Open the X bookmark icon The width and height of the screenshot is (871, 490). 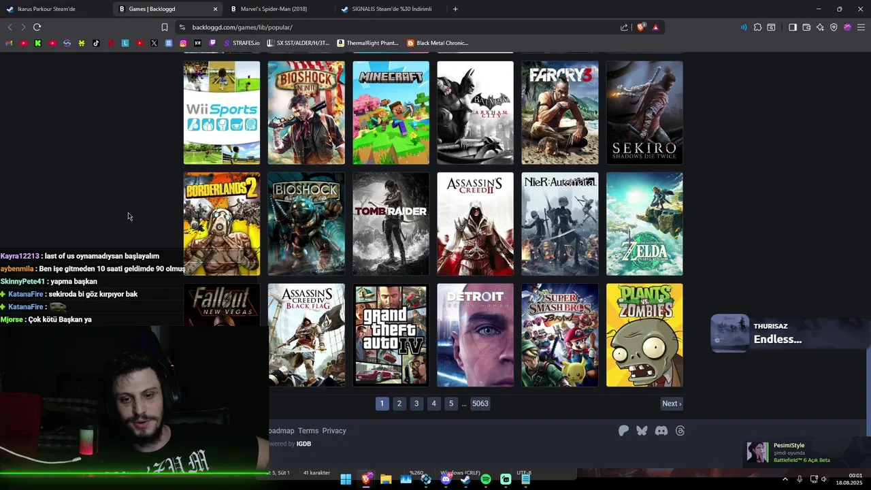(x=154, y=43)
